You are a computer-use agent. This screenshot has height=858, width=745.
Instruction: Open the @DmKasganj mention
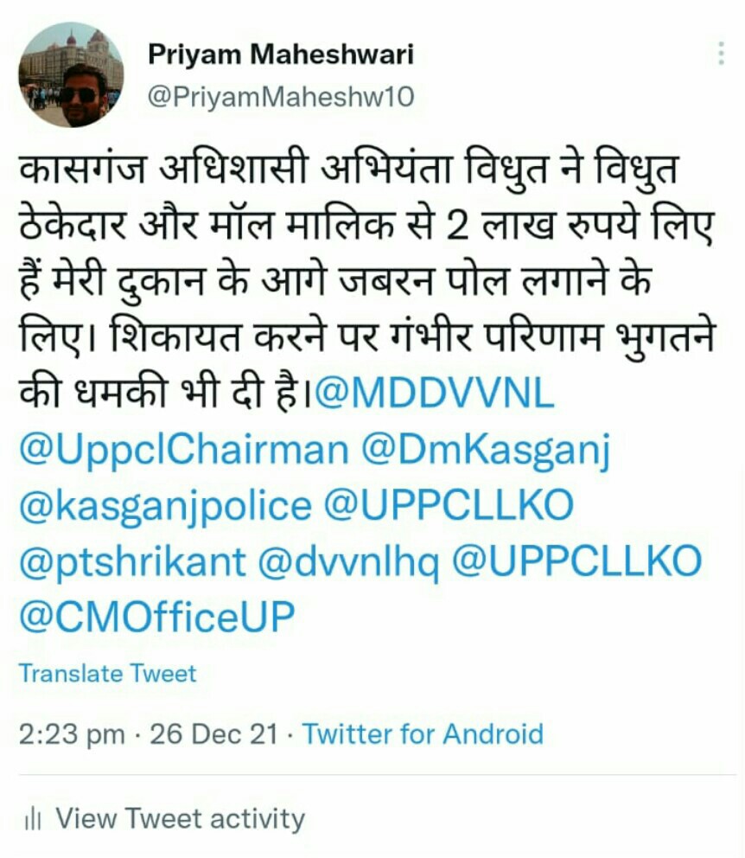click(486, 451)
